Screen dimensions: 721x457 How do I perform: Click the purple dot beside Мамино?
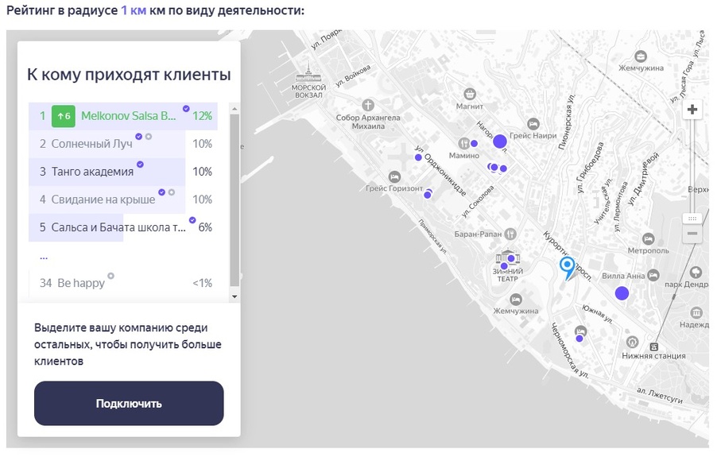pyautogui.click(x=474, y=143)
